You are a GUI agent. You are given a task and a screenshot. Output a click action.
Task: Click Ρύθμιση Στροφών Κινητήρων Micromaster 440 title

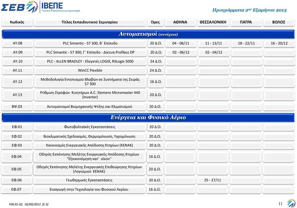[90, 95]
